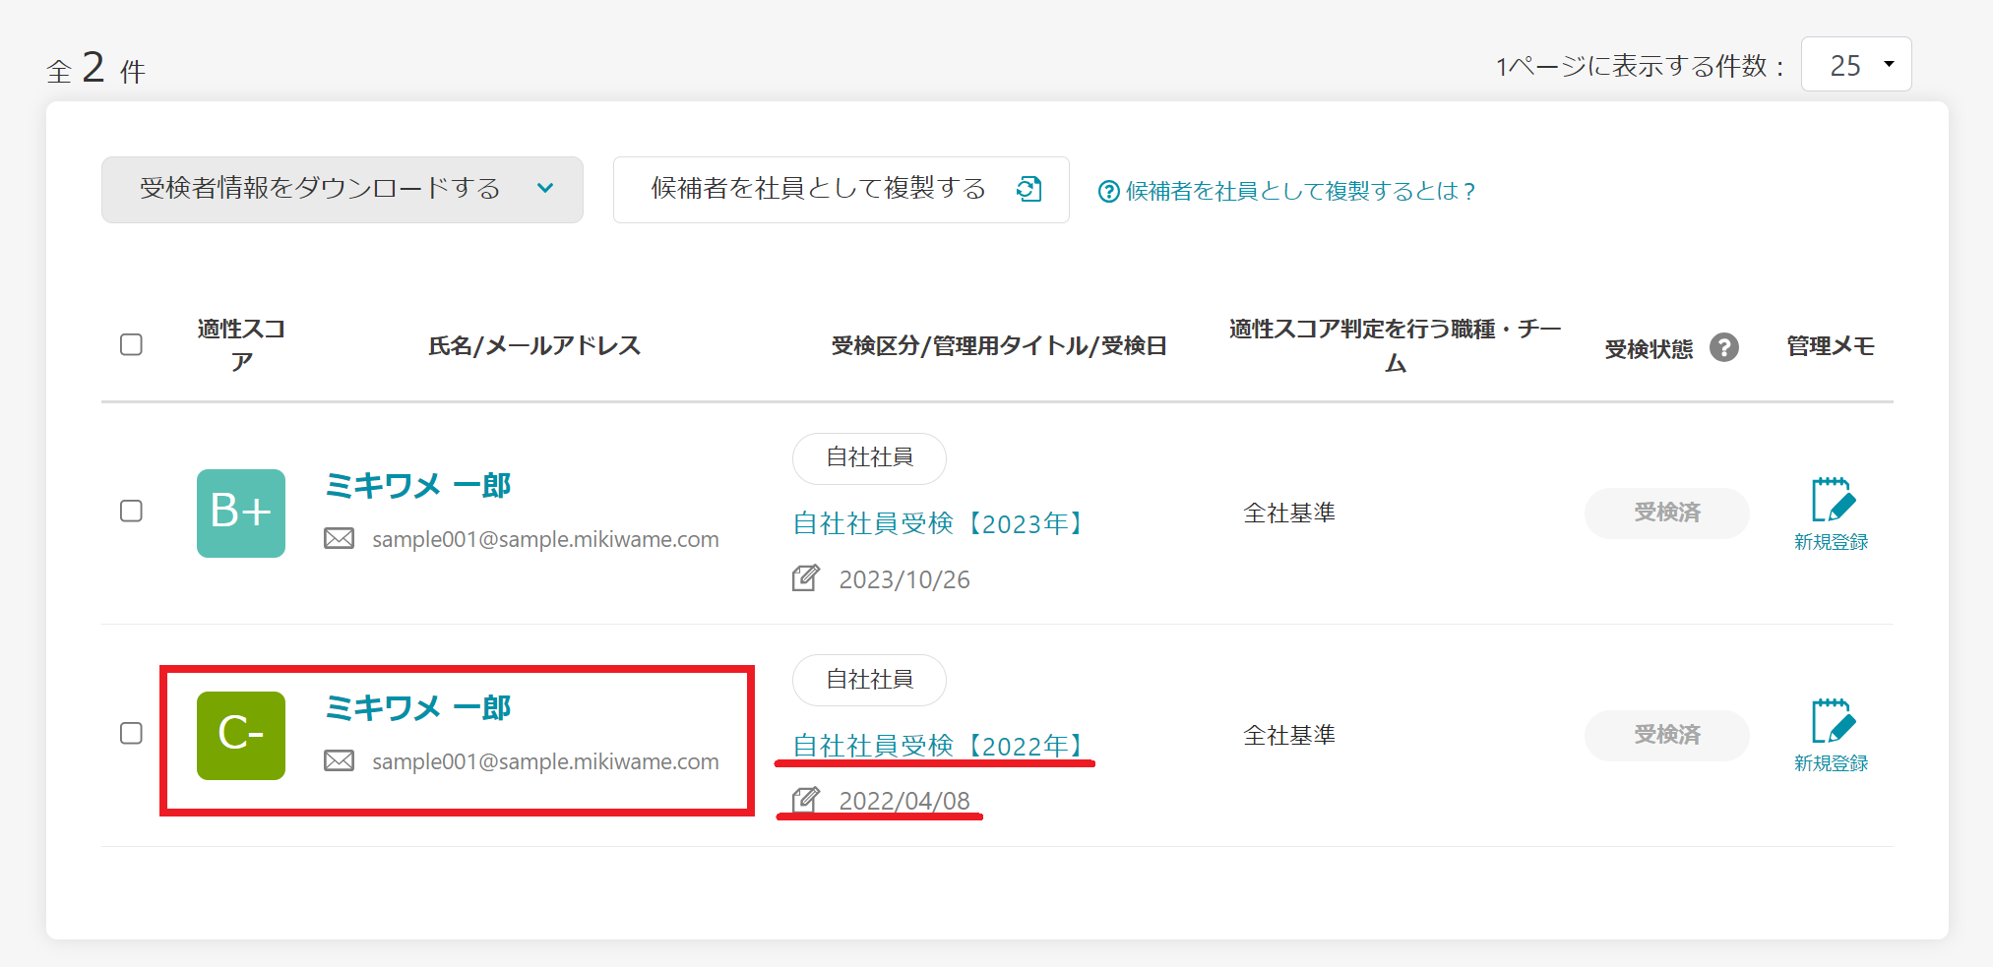Viewport: 1993px width, 967px height.
Task: Click the 受検済 status in the first row
Action: click(x=1666, y=513)
